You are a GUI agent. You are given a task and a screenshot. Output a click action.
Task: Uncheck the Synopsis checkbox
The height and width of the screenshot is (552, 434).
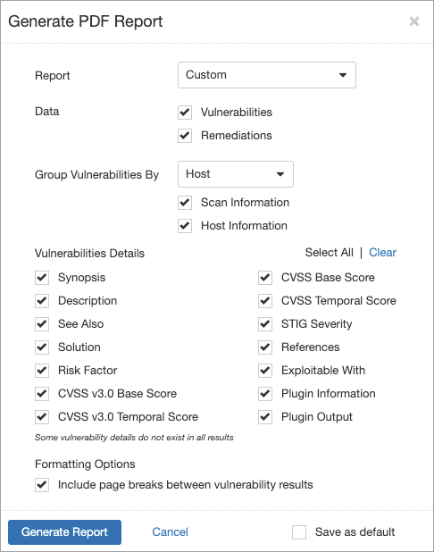coord(42,278)
